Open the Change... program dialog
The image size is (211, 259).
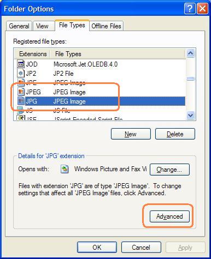pos(169,170)
